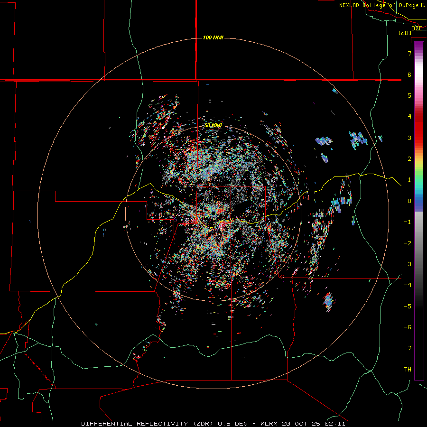Click the '50 NMI' range ring label
The width and height of the screenshot is (427, 427).
pos(213,125)
